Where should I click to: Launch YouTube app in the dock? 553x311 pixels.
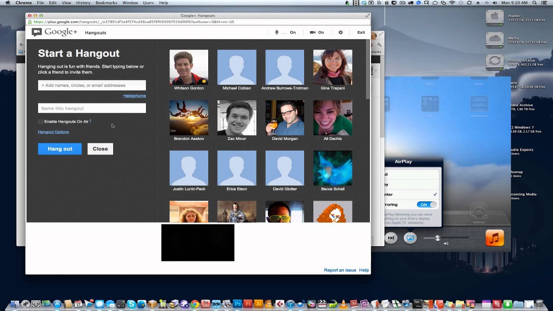(205, 304)
